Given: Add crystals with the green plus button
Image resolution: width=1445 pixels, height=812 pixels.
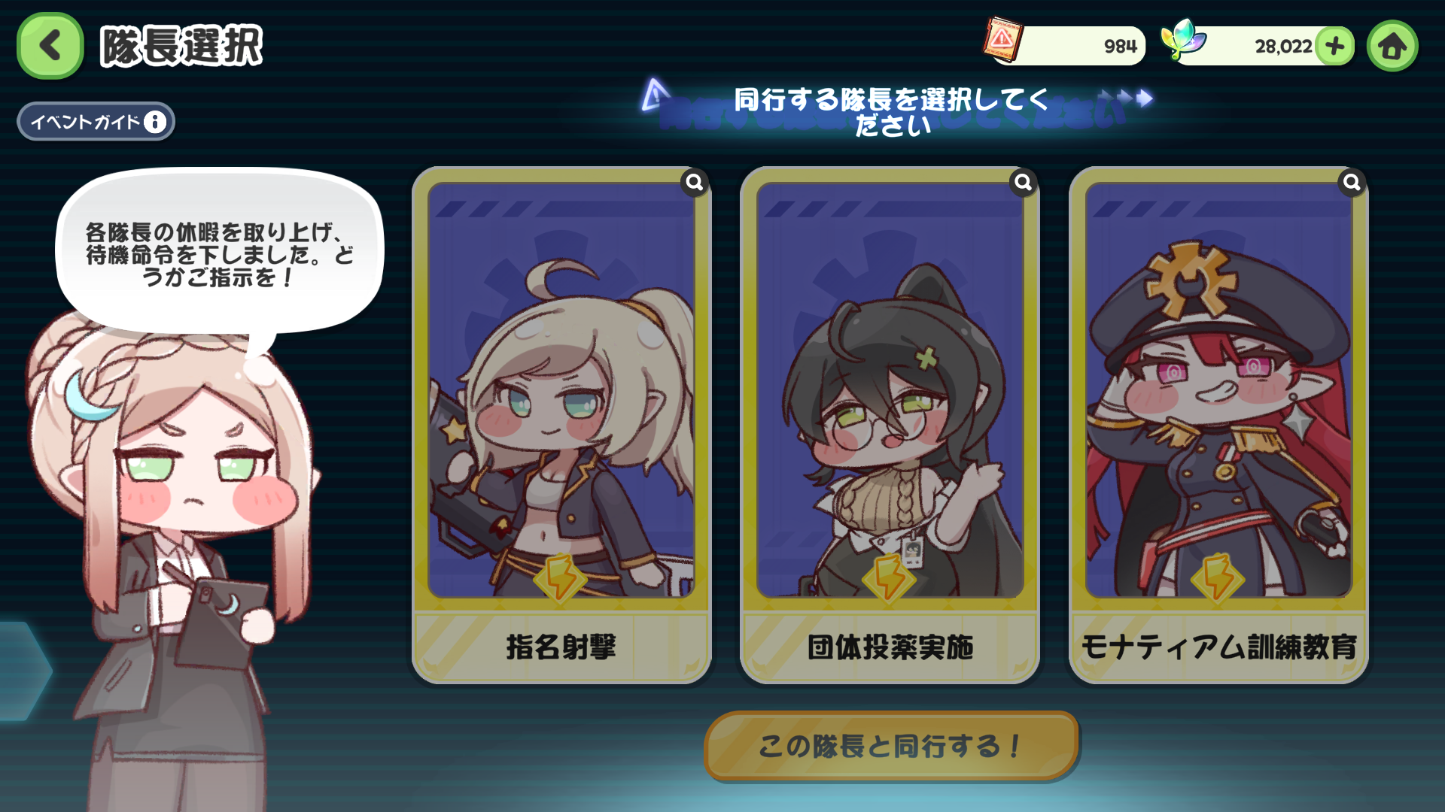Looking at the screenshot, I should (1335, 46).
